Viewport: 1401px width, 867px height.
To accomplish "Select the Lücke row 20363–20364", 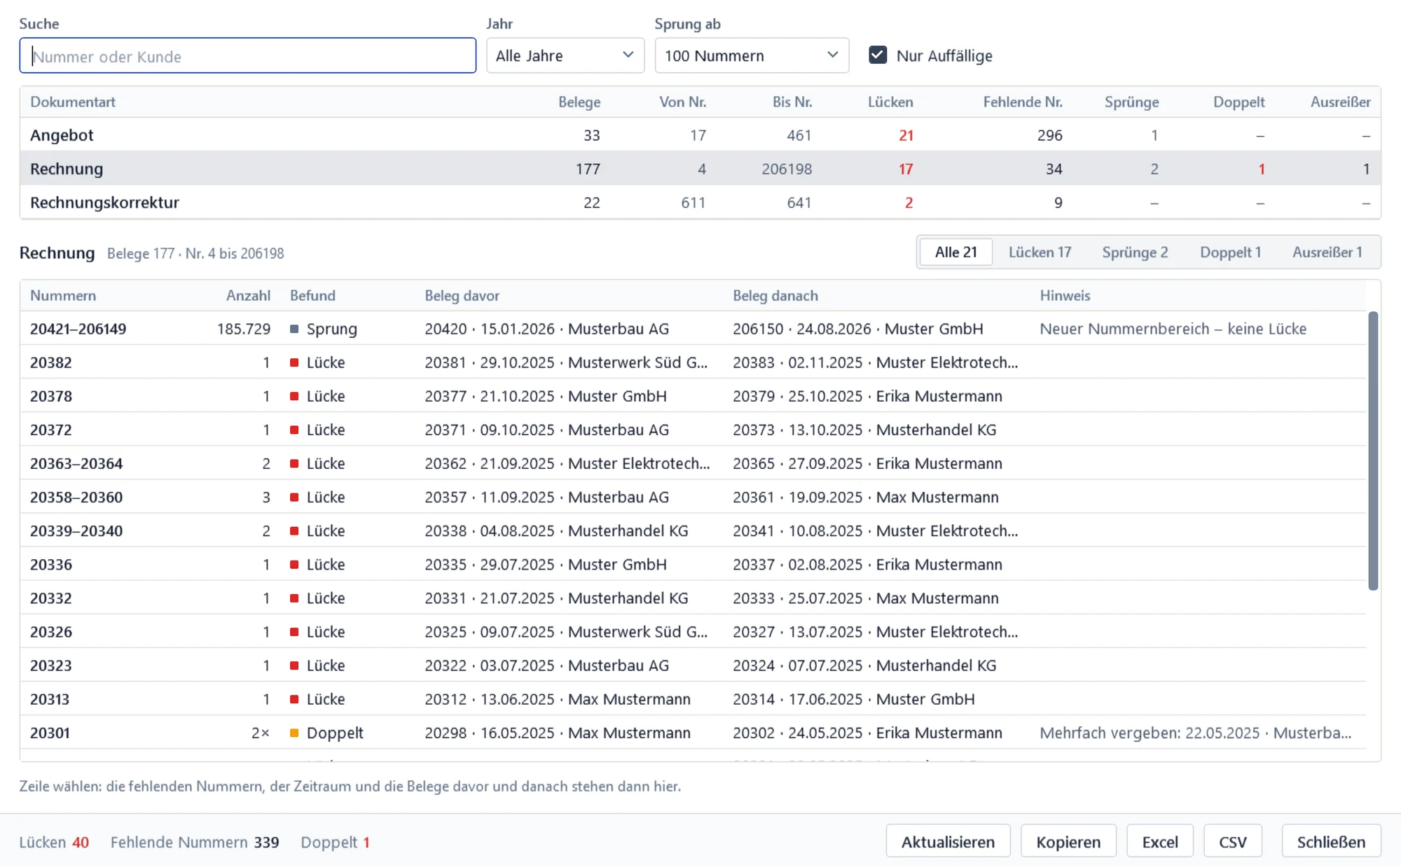I will (x=693, y=463).
